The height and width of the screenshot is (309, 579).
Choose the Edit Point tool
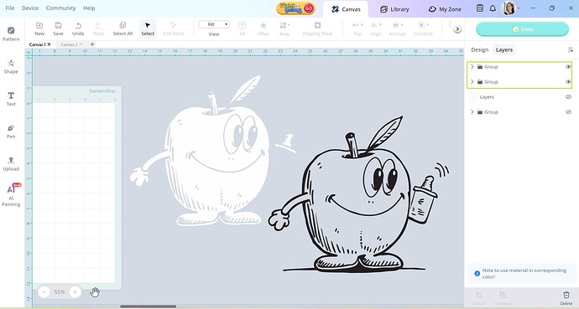point(173,28)
